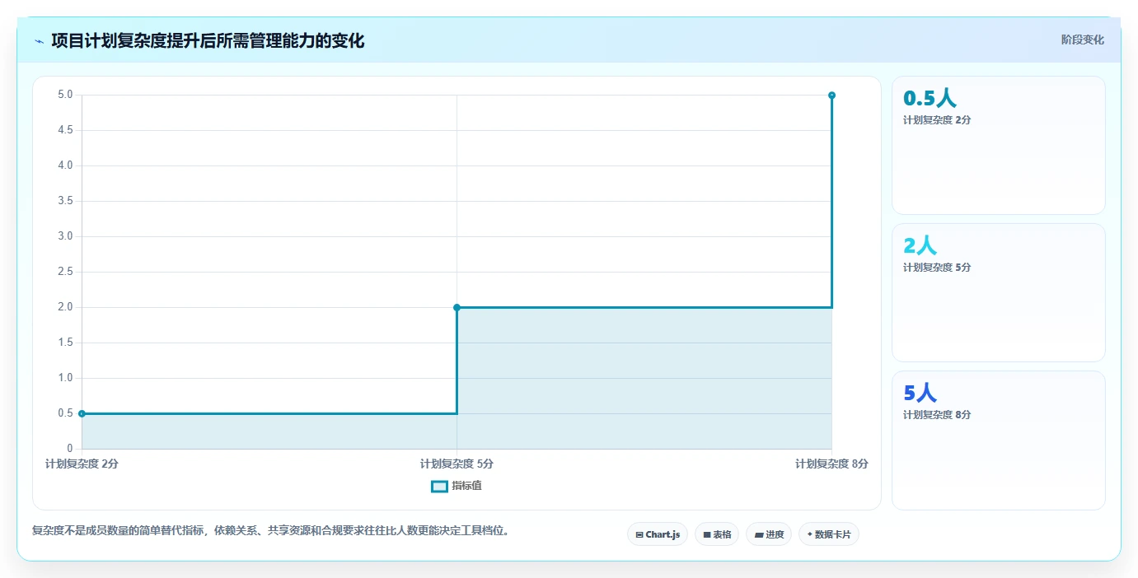Viewport: 1138px width, 578px height.
Task: Click y-axis tick label 2.0
Action: [65, 307]
